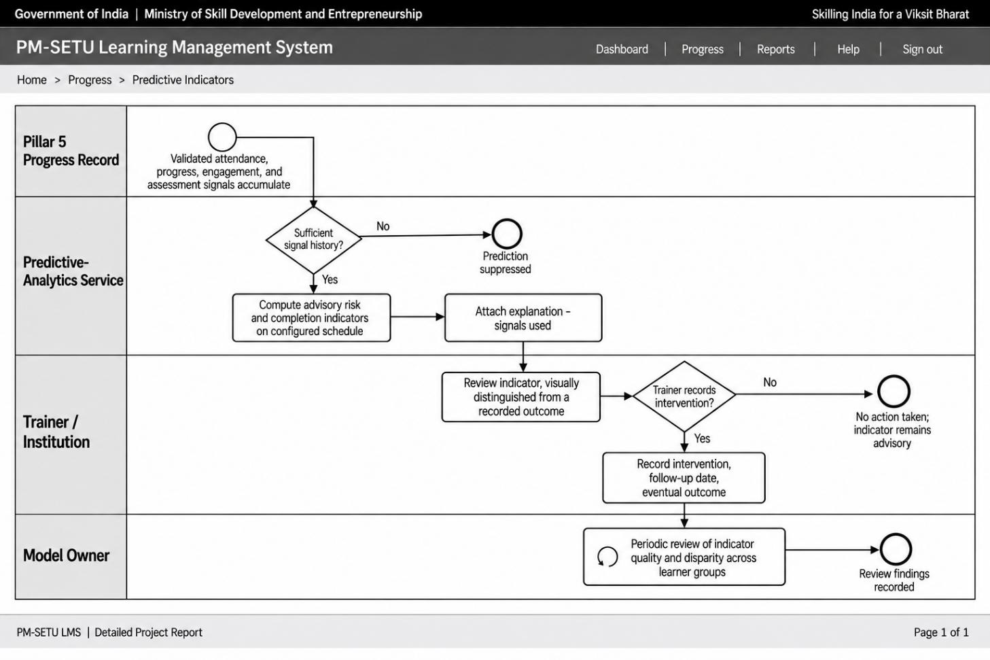990x660 pixels.
Task: Click Progress in the breadcrumb trail
Action: coord(90,80)
